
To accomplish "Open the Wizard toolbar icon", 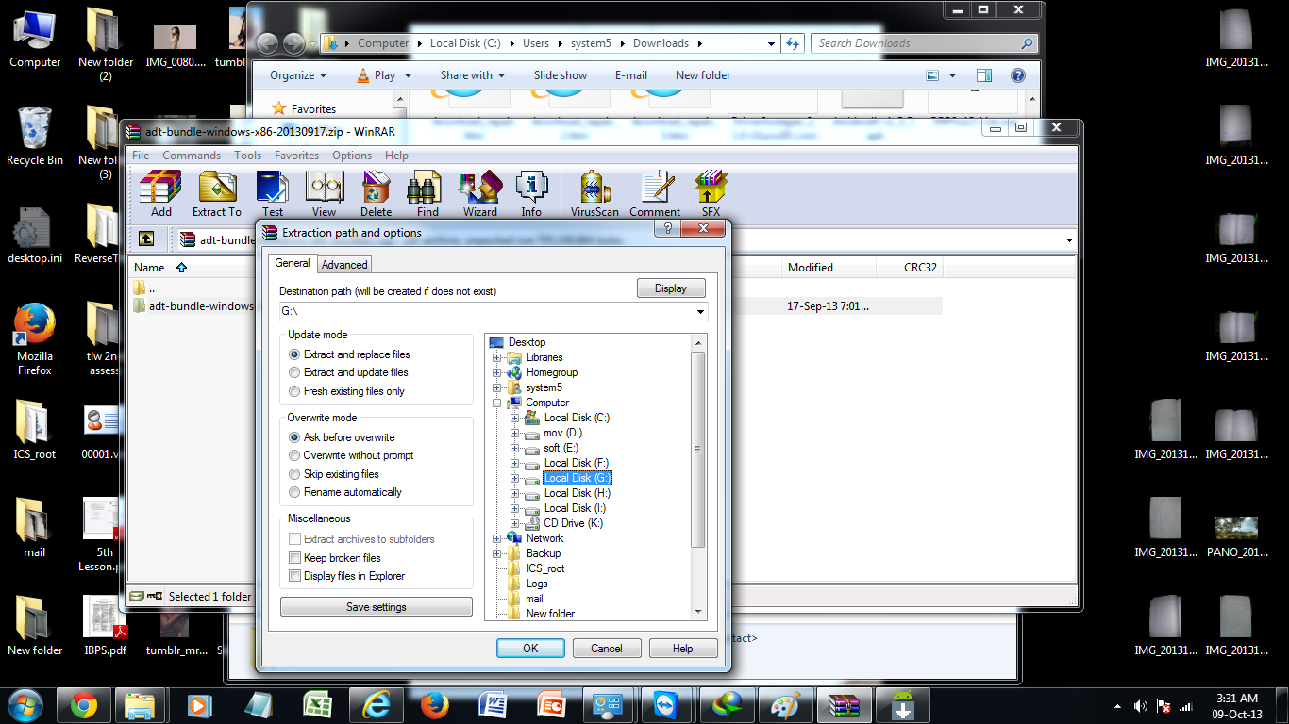I will pos(479,193).
